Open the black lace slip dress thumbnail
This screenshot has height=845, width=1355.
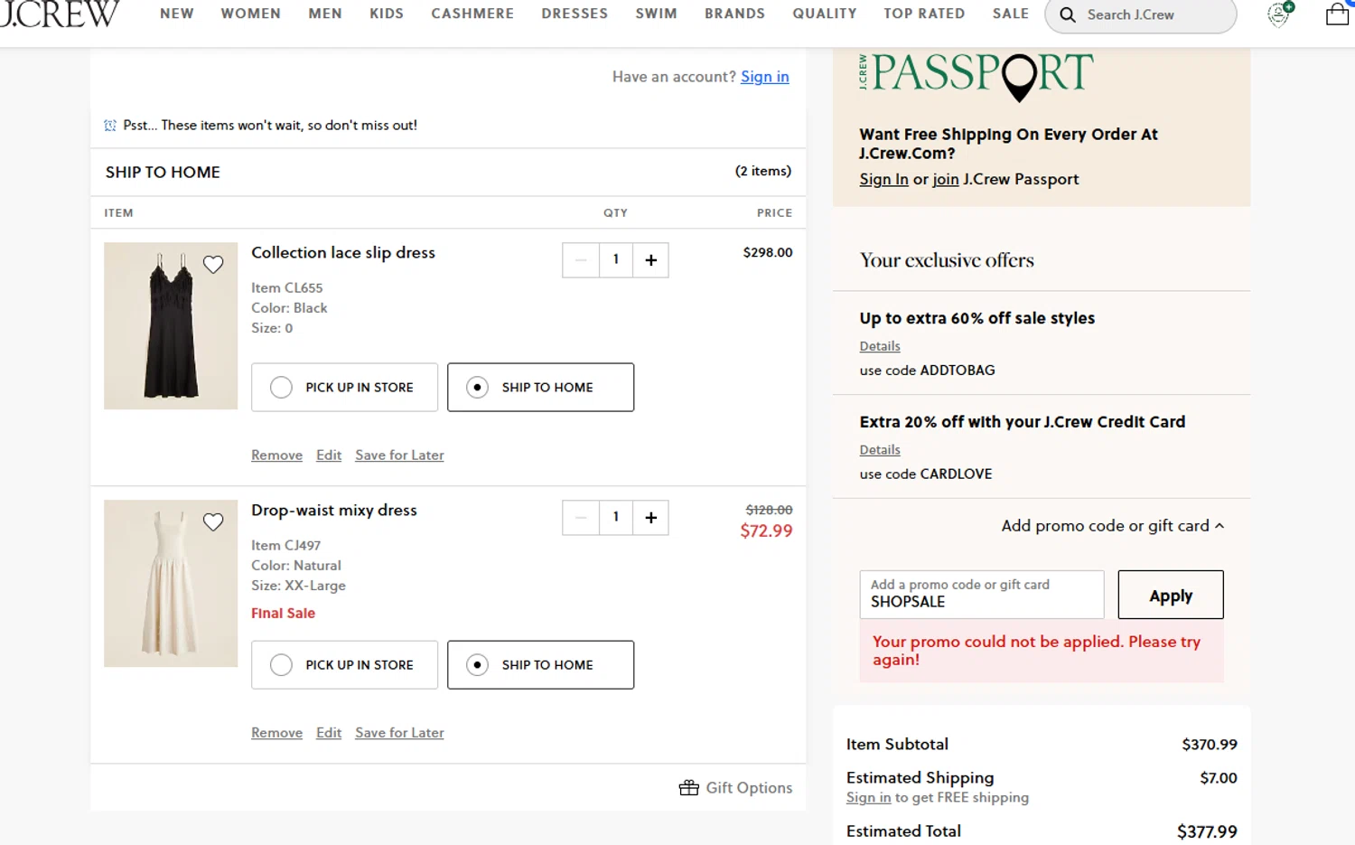171,326
